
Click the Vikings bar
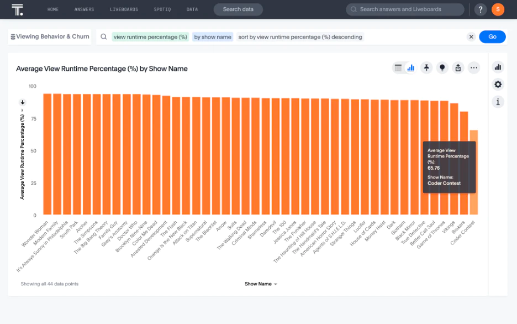[454, 159]
